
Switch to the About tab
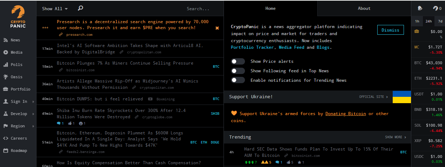click(x=364, y=8)
